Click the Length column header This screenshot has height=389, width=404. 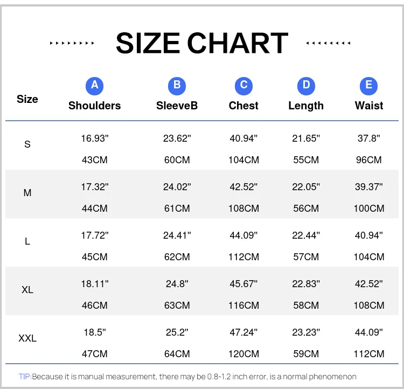[x=306, y=106]
